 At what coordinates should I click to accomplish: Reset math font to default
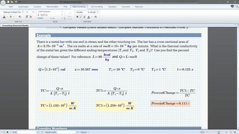coord(20,17)
